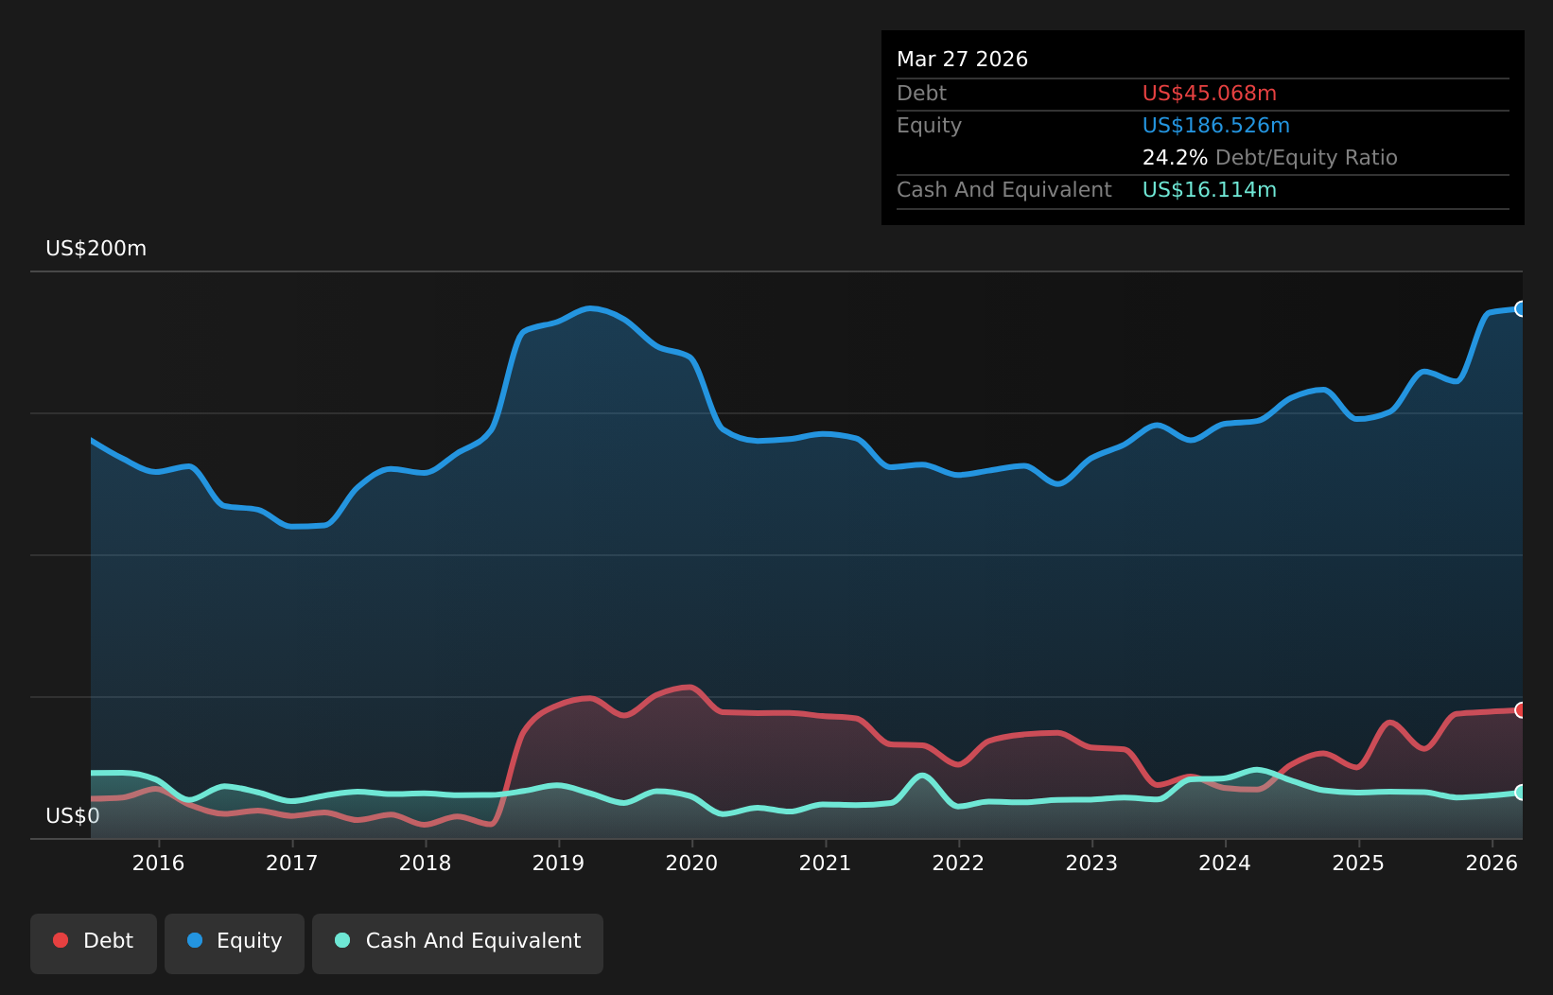Click the 2018 x-axis label
This screenshot has height=995, width=1553.
coord(426,863)
